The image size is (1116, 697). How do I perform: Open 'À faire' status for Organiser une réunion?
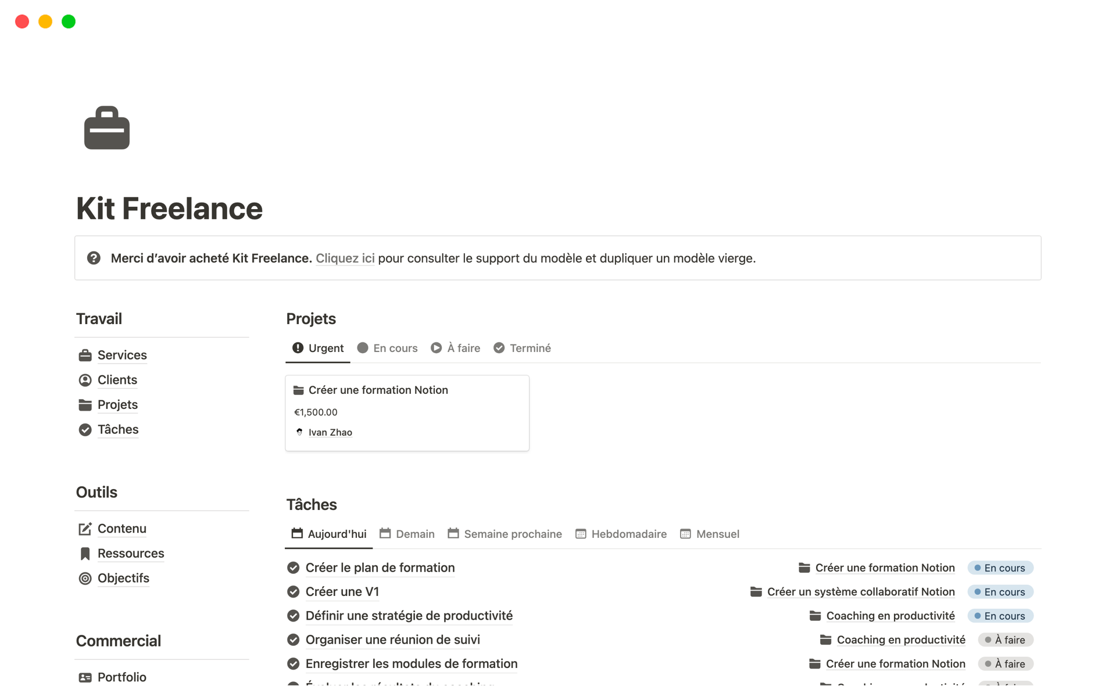(x=1005, y=640)
